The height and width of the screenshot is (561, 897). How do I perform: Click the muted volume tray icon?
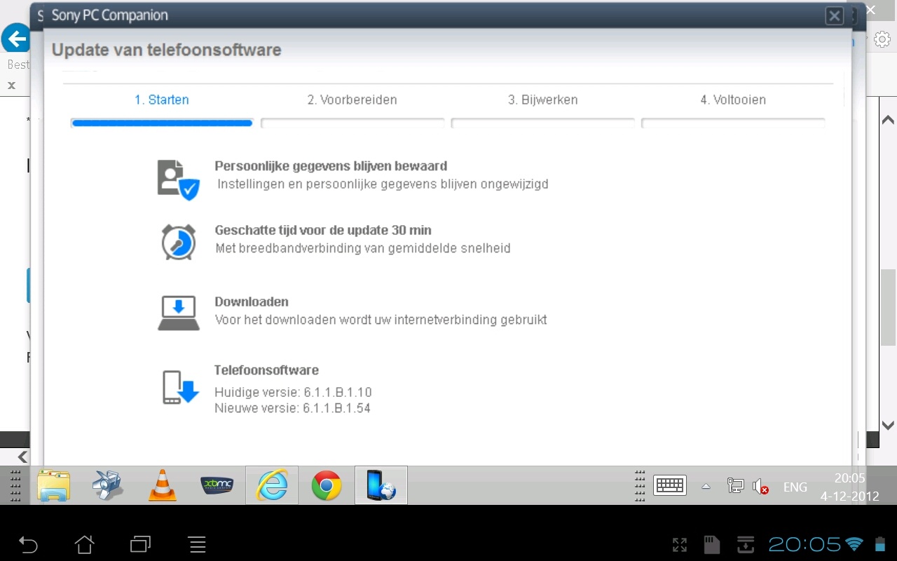(760, 486)
